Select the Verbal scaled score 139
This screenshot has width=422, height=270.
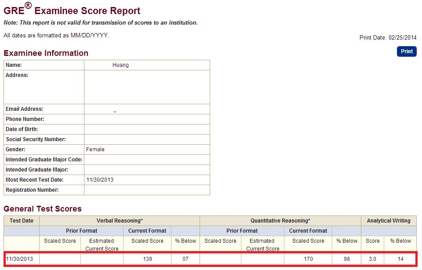pyautogui.click(x=148, y=259)
